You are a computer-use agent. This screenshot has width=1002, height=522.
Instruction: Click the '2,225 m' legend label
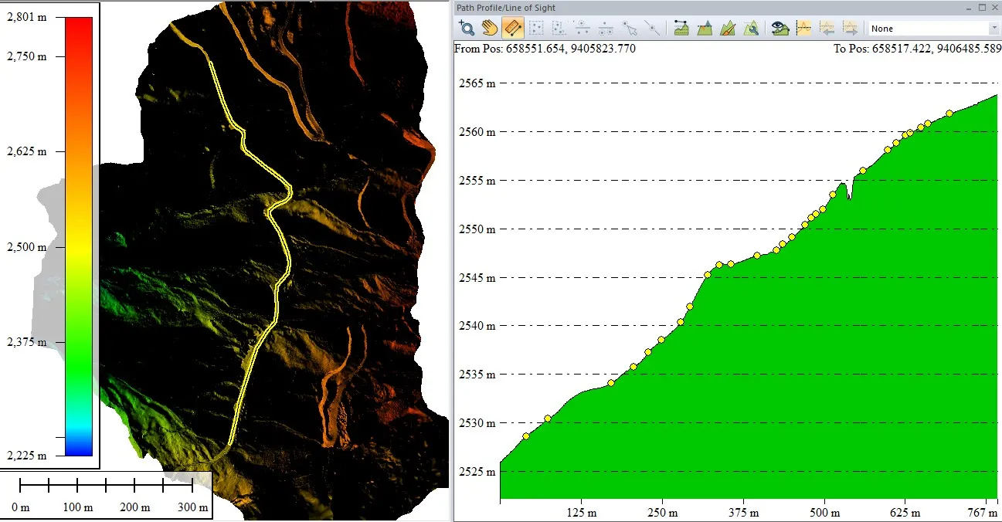27,456
